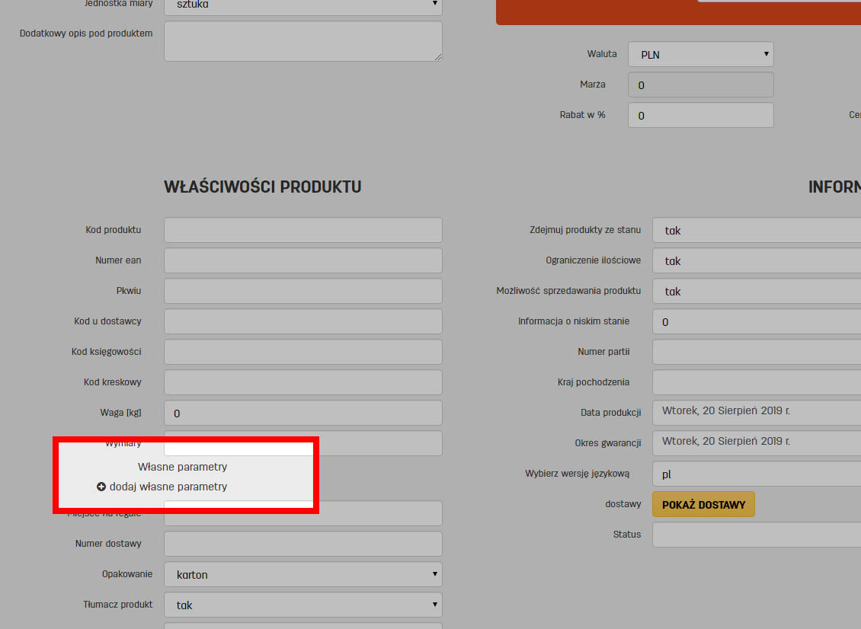Click the Numer ean input field
This screenshot has width=861, height=629.
tap(302, 260)
